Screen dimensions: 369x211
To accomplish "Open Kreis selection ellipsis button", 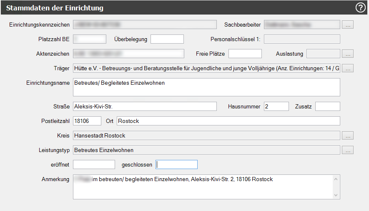I will tap(348, 135).
